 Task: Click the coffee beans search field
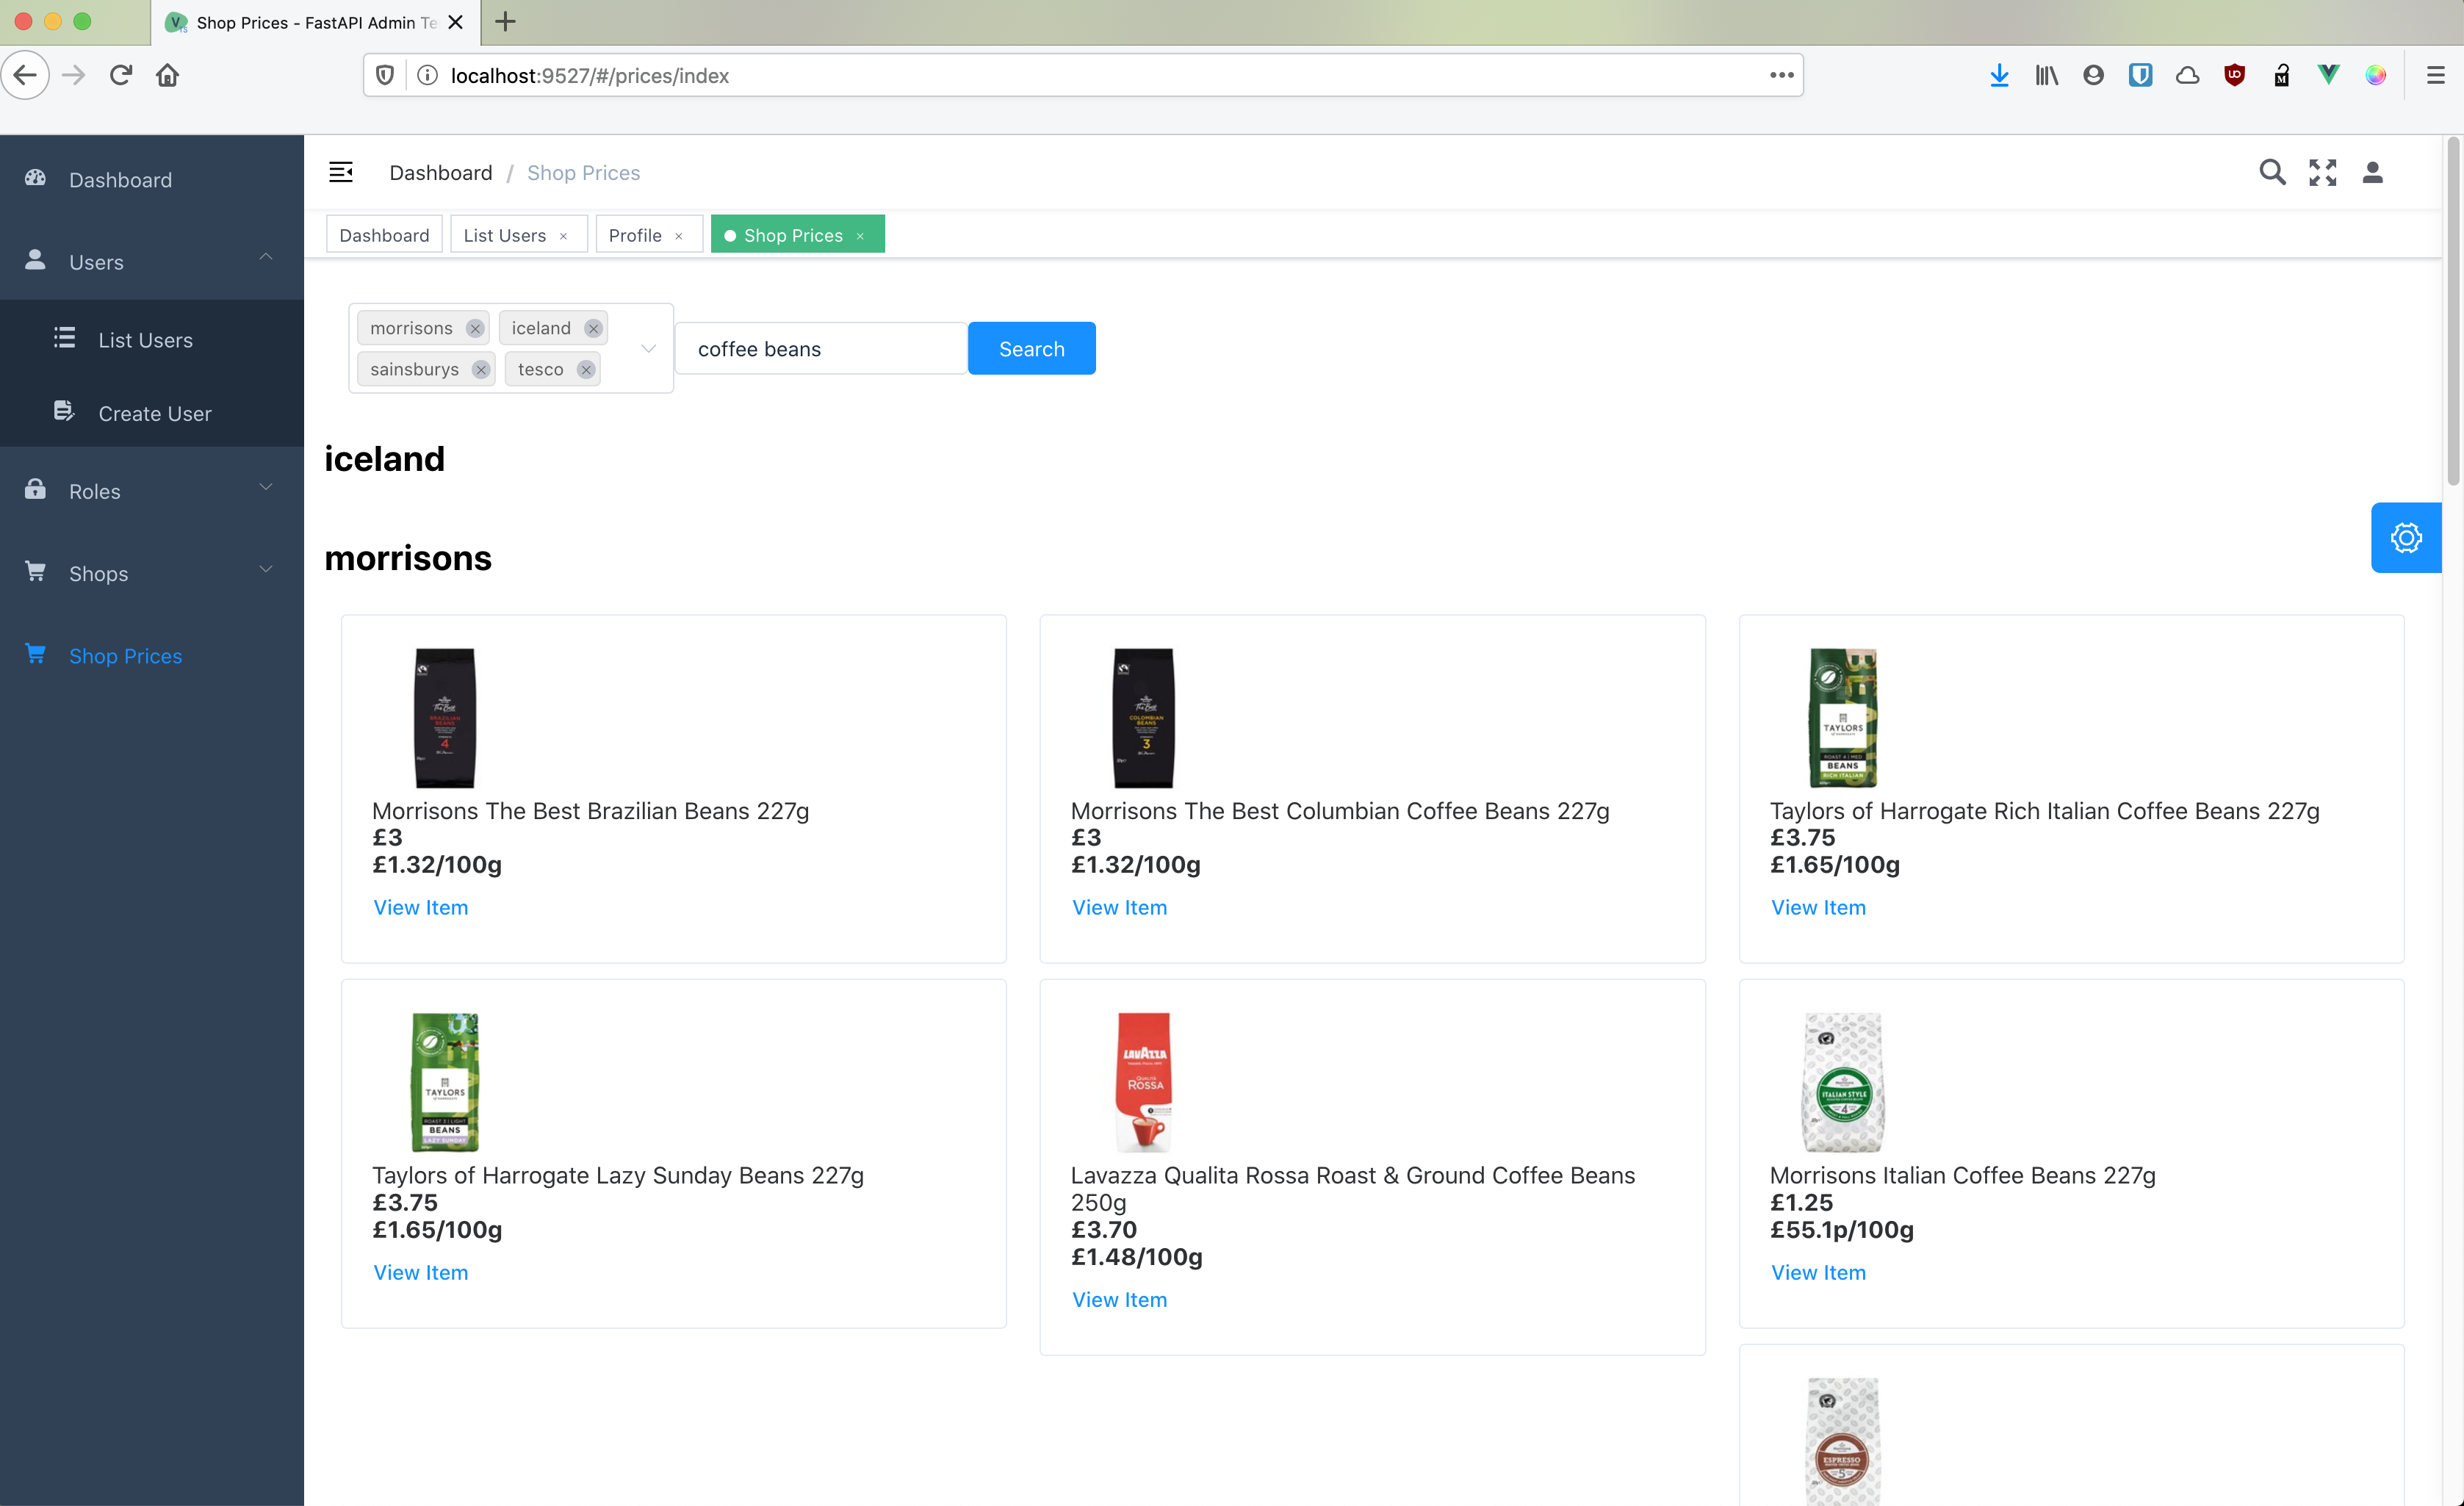click(820, 348)
